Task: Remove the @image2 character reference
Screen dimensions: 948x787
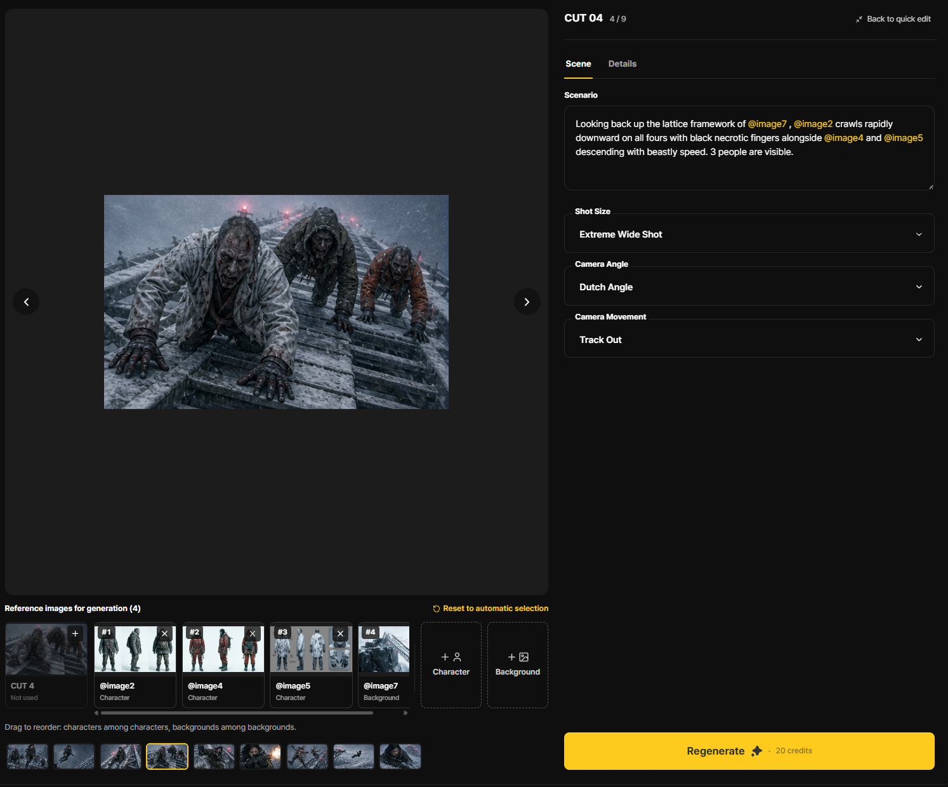Action: click(164, 633)
